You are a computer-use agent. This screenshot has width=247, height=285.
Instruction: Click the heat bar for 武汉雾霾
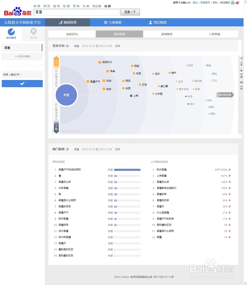(127, 231)
